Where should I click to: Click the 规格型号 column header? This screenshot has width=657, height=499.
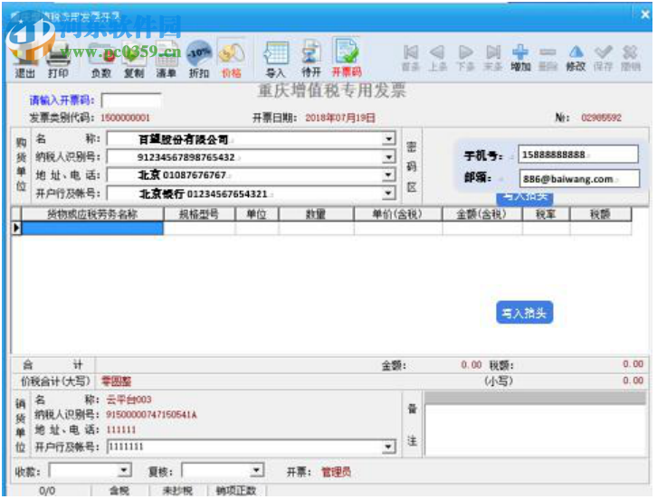199,214
